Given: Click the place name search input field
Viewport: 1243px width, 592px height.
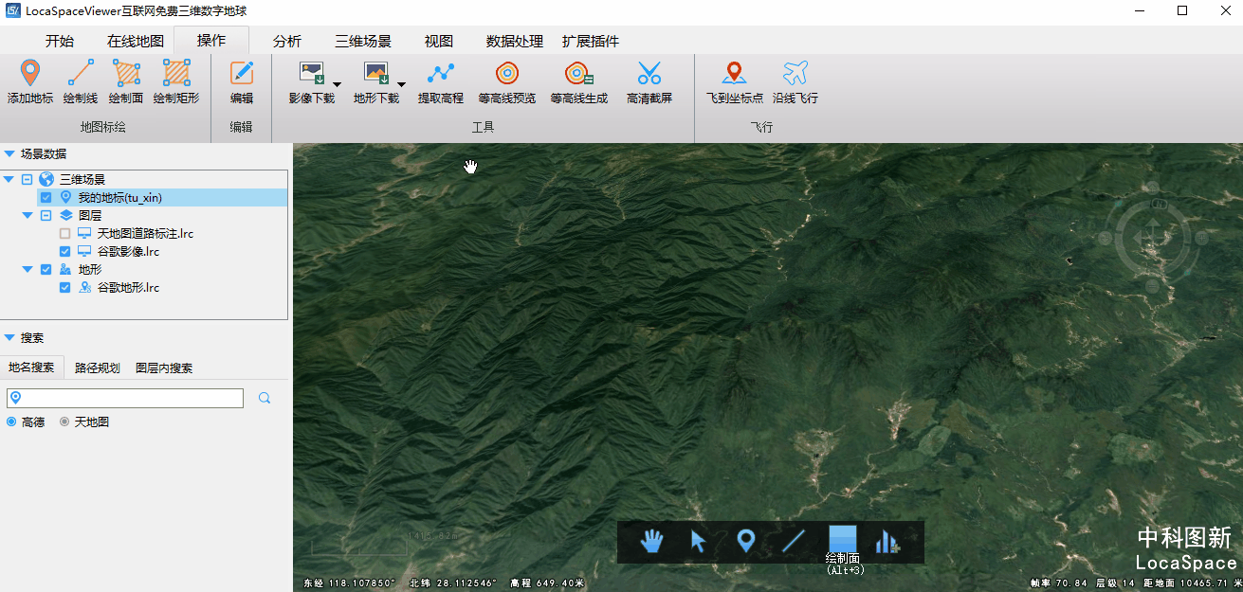Looking at the screenshot, I should pyautogui.click(x=125, y=398).
